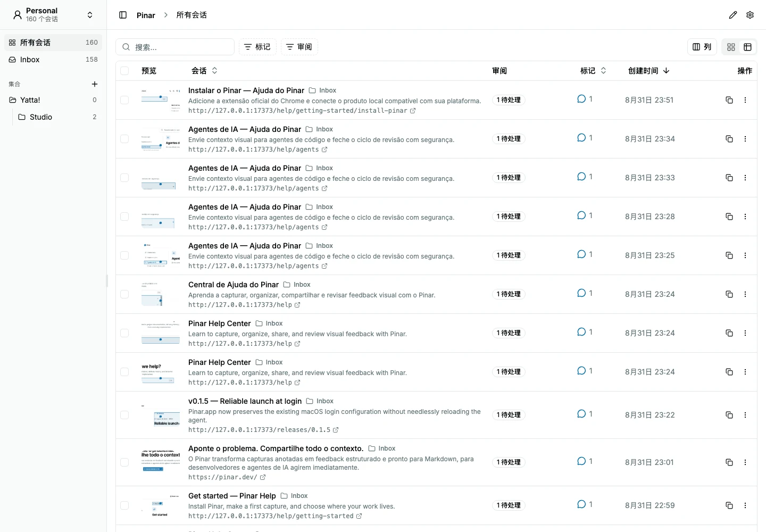Copy the Get started — Pinar Help session
Image resolution: width=766 pixels, height=532 pixels.
pos(729,505)
